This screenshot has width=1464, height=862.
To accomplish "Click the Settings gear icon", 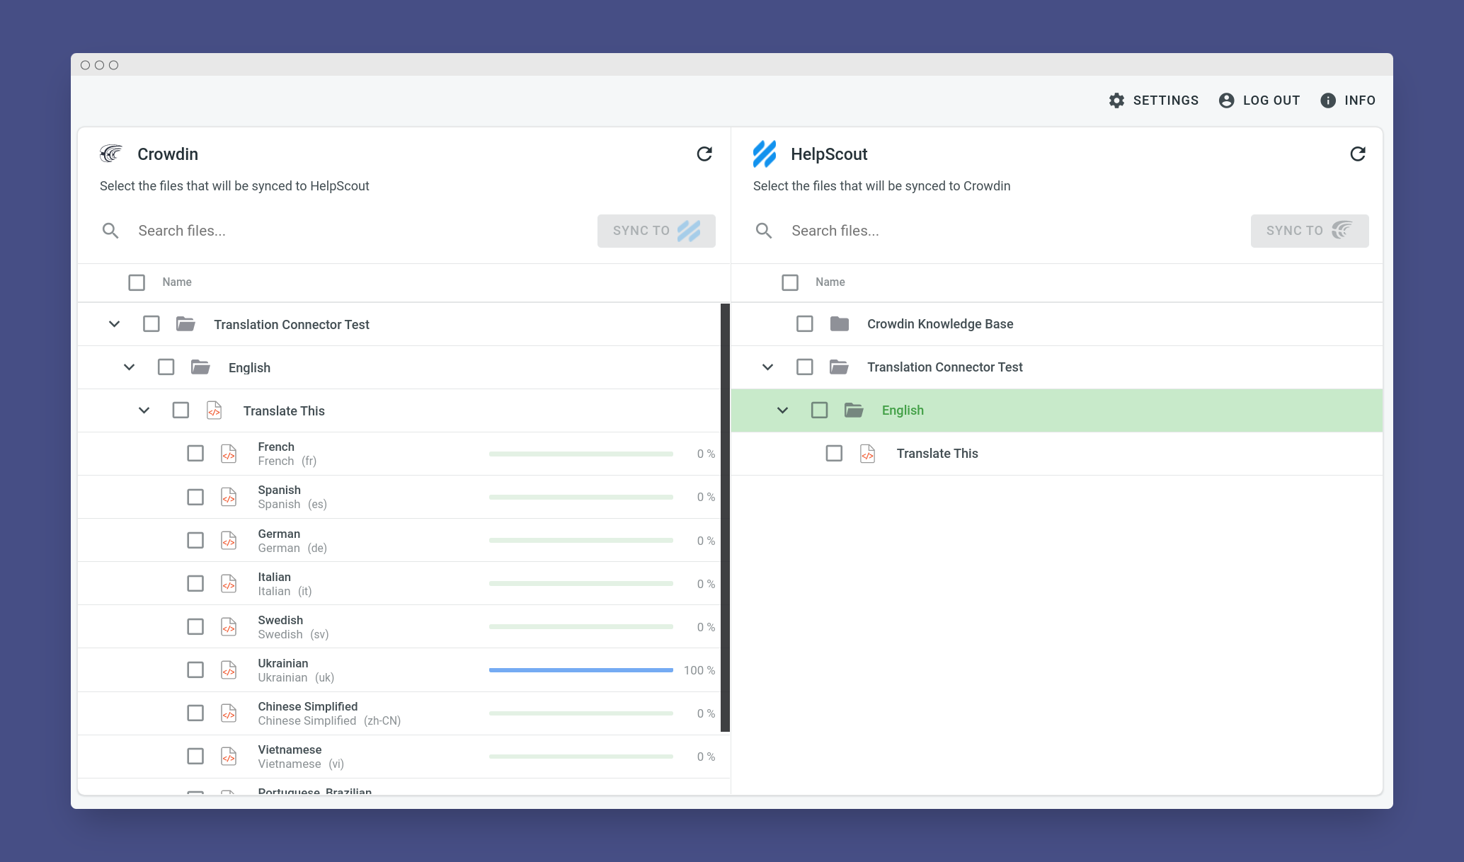I will point(1116,100).
